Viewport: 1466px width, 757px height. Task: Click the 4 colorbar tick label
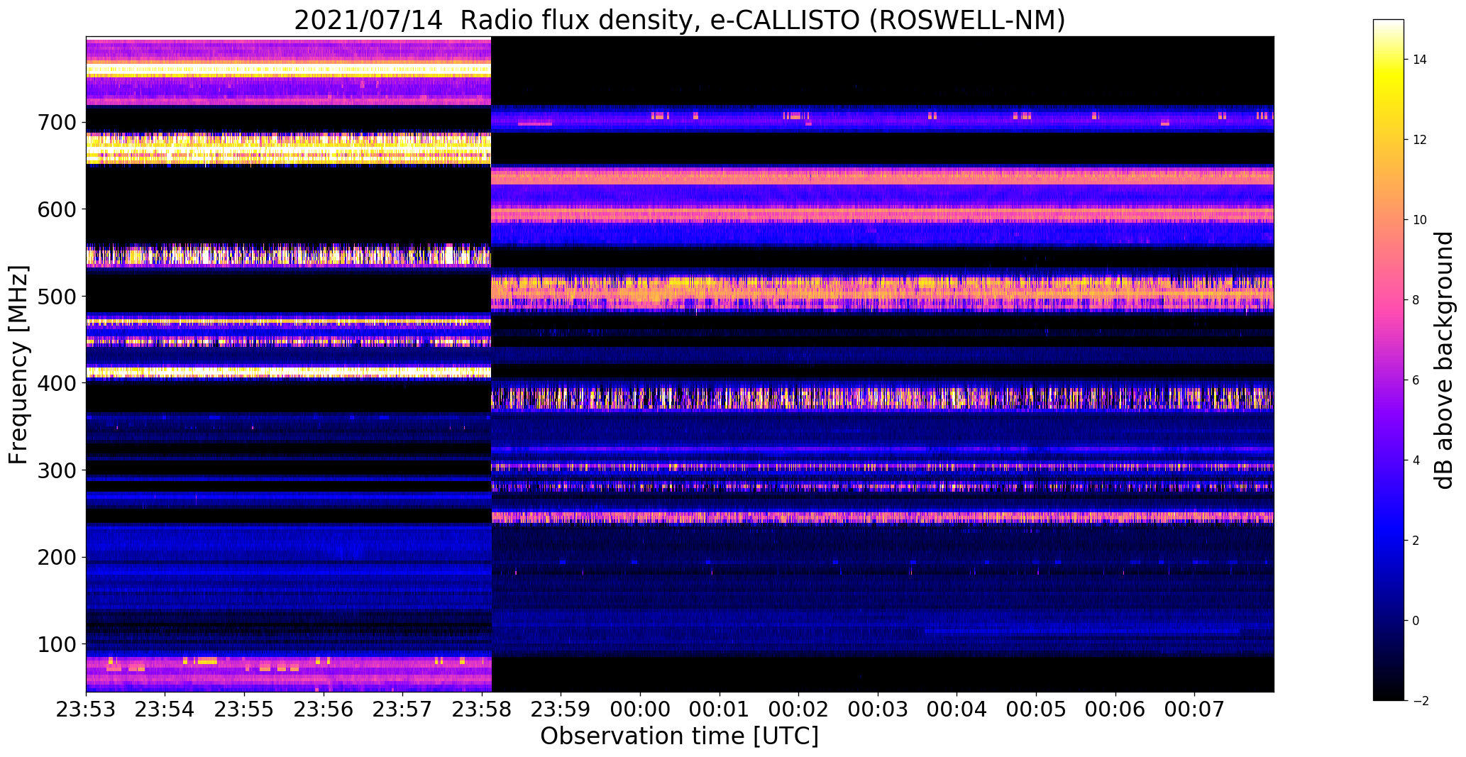click(1416, 460)
